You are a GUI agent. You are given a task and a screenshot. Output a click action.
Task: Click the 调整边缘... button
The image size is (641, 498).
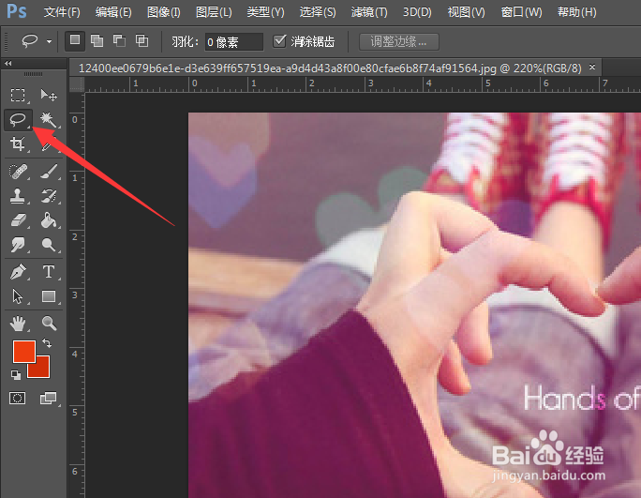tap(399, 42)
